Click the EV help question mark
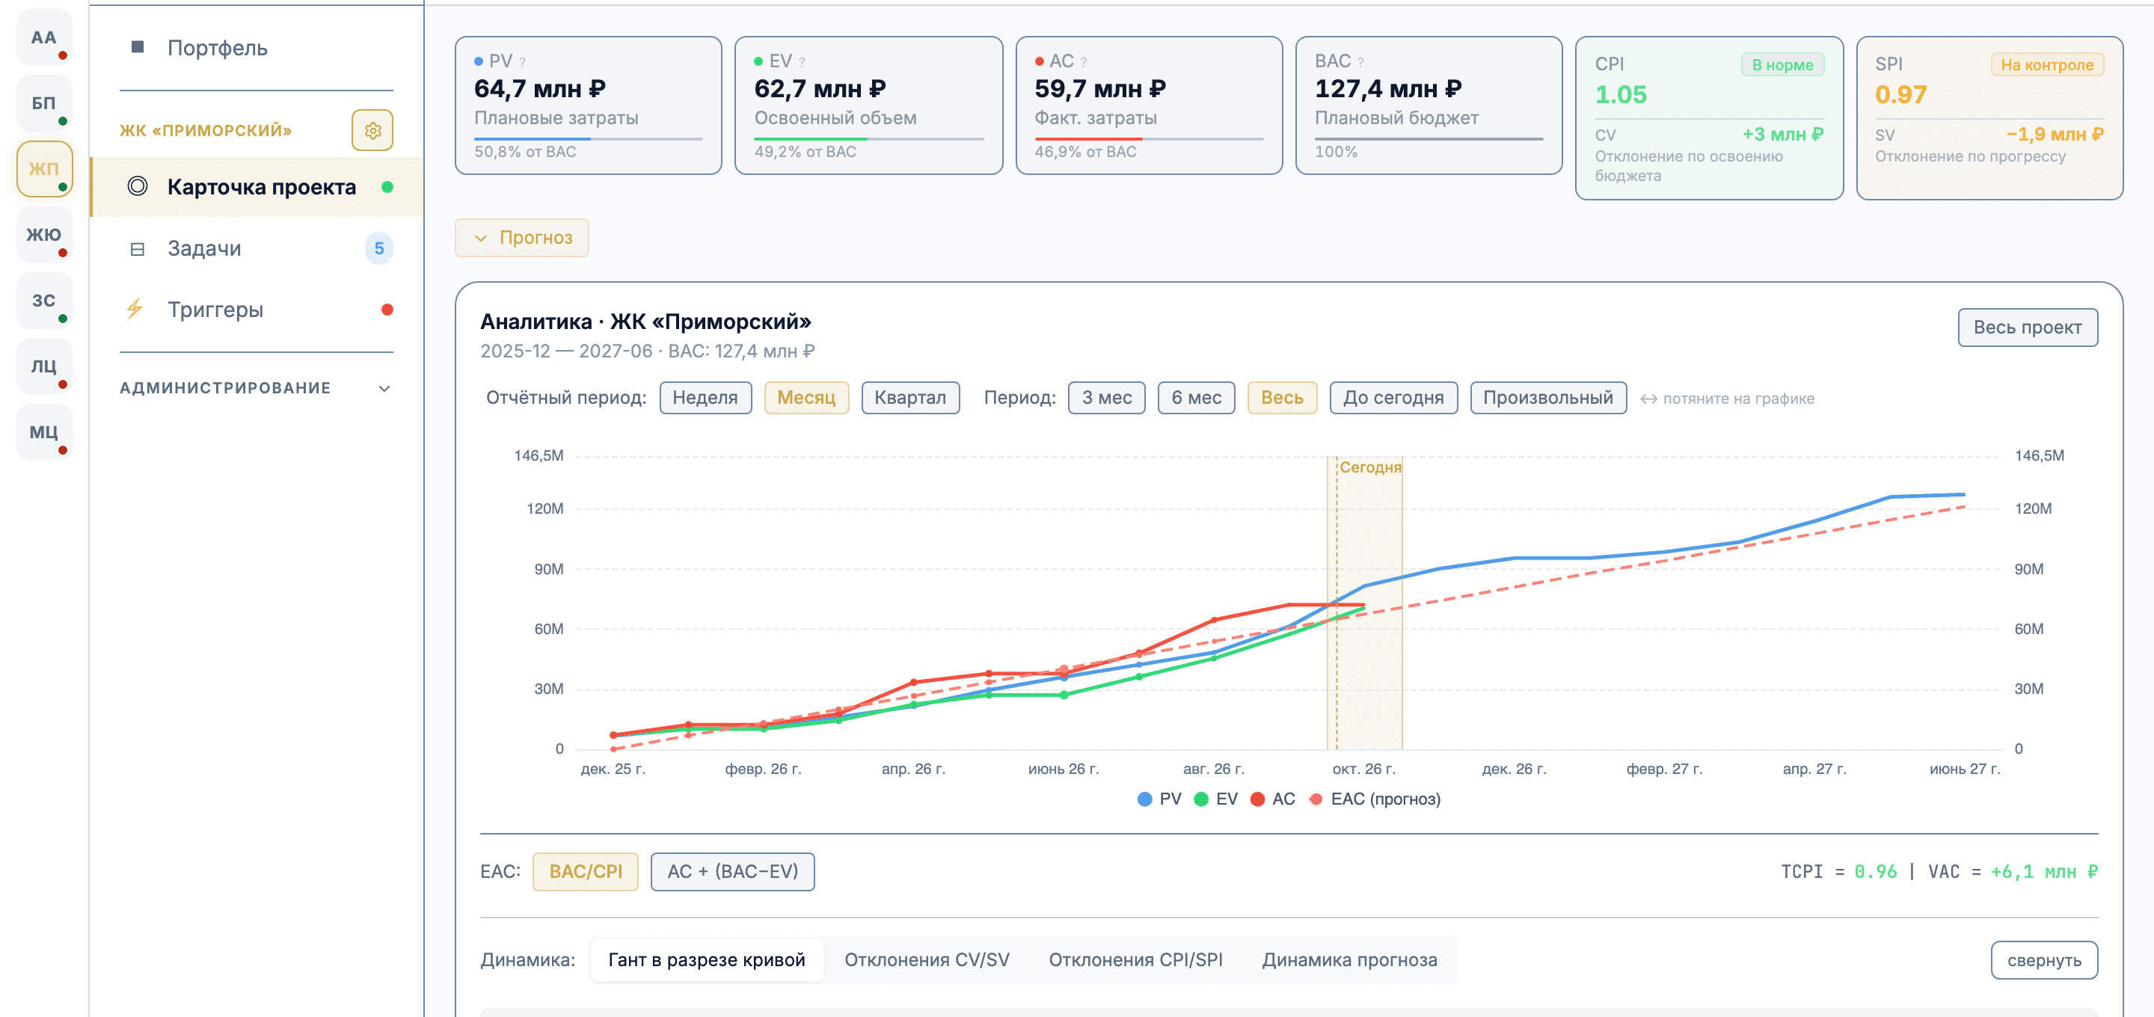Image resolution: width=2154 pixels, height=1017 pixels. (802, 62)
